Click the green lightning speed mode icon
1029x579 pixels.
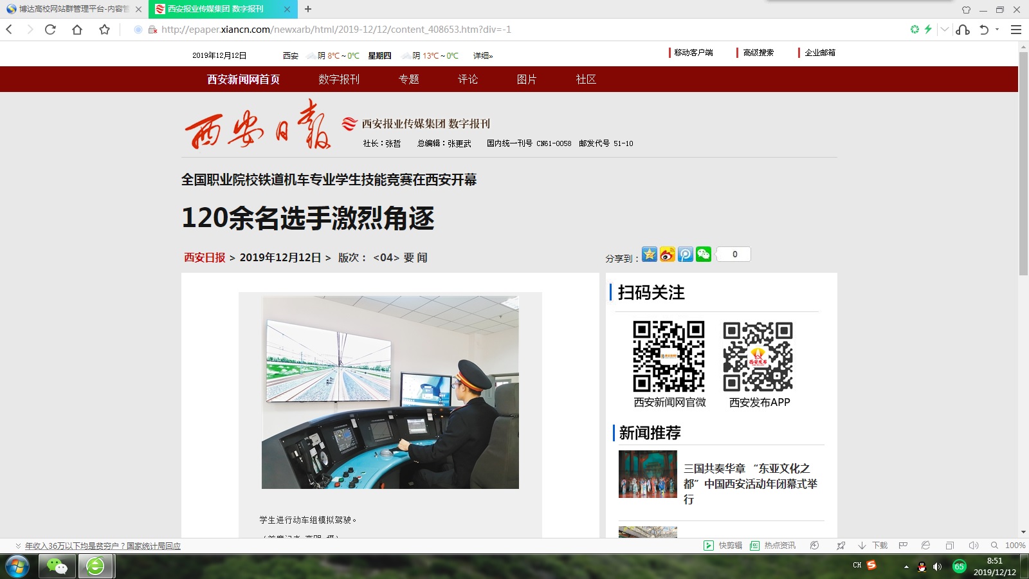click(928, 30)
